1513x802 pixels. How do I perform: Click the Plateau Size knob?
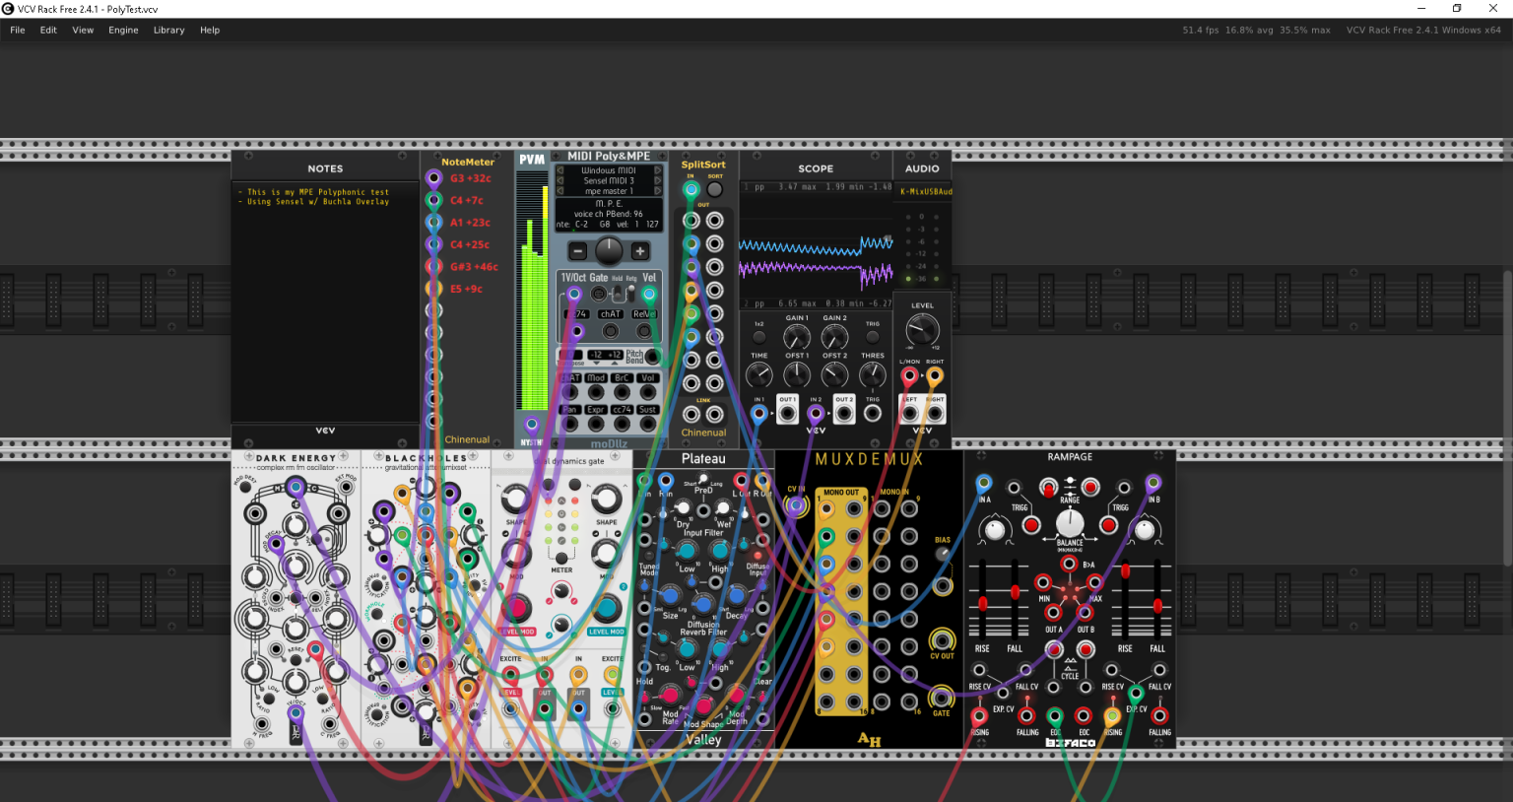671,595
